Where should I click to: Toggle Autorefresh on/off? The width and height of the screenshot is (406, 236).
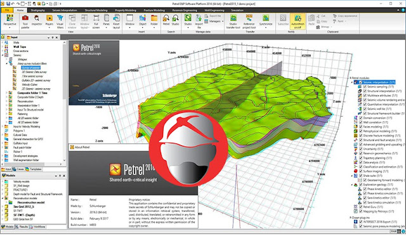pos(298,22)
